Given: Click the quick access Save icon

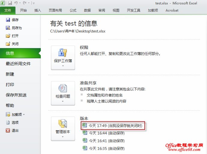Looking at the screenshot, I should pos(10,3).
